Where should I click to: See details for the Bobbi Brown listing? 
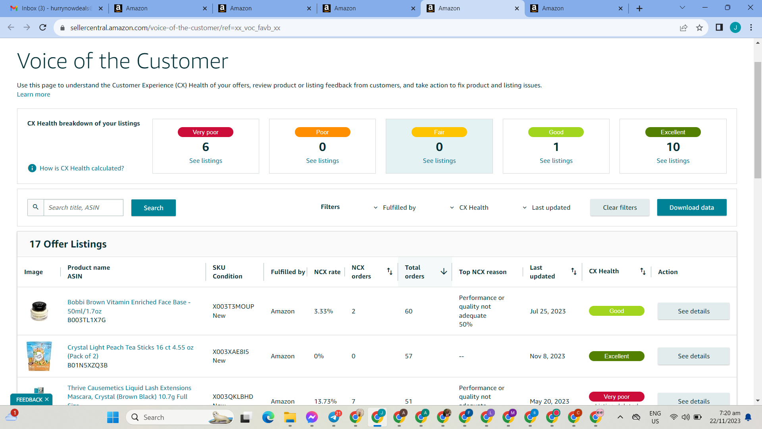[x=693, y=311]
